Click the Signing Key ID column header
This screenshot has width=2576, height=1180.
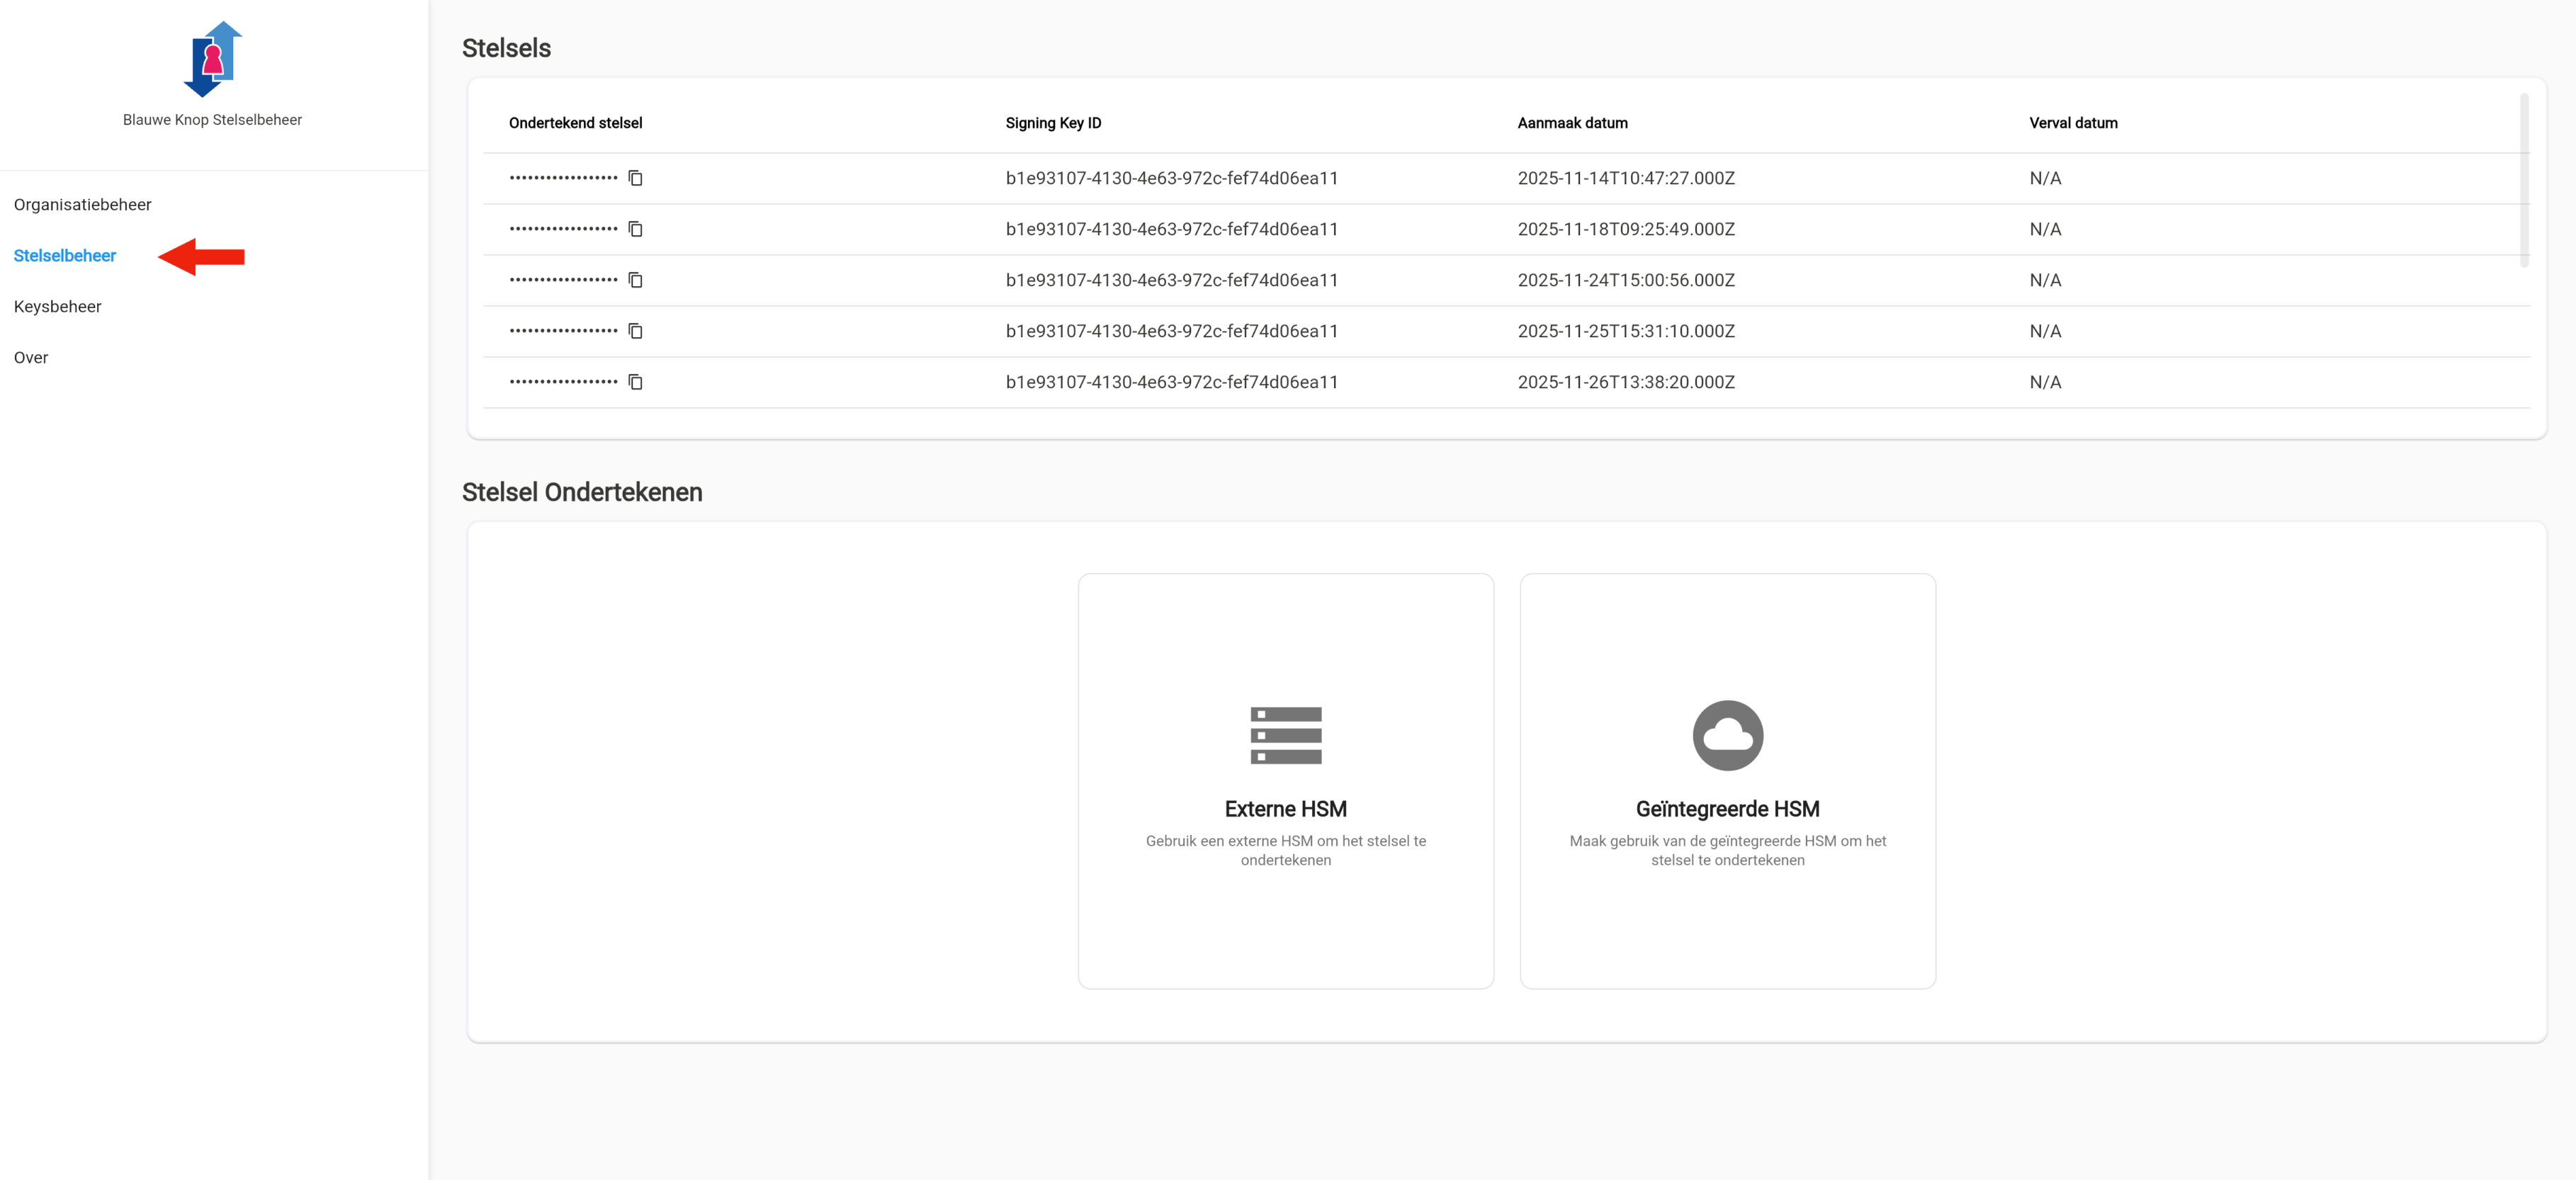[1053, 123]
